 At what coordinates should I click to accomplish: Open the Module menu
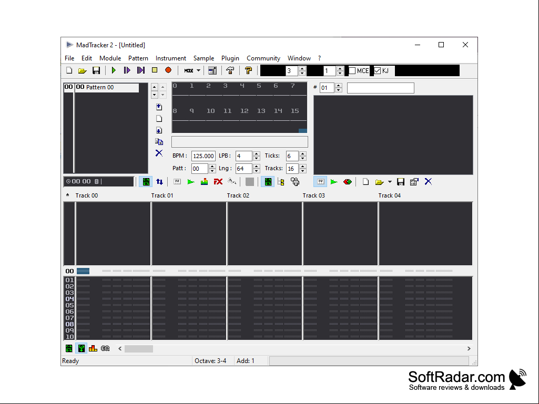click(110, 58)
